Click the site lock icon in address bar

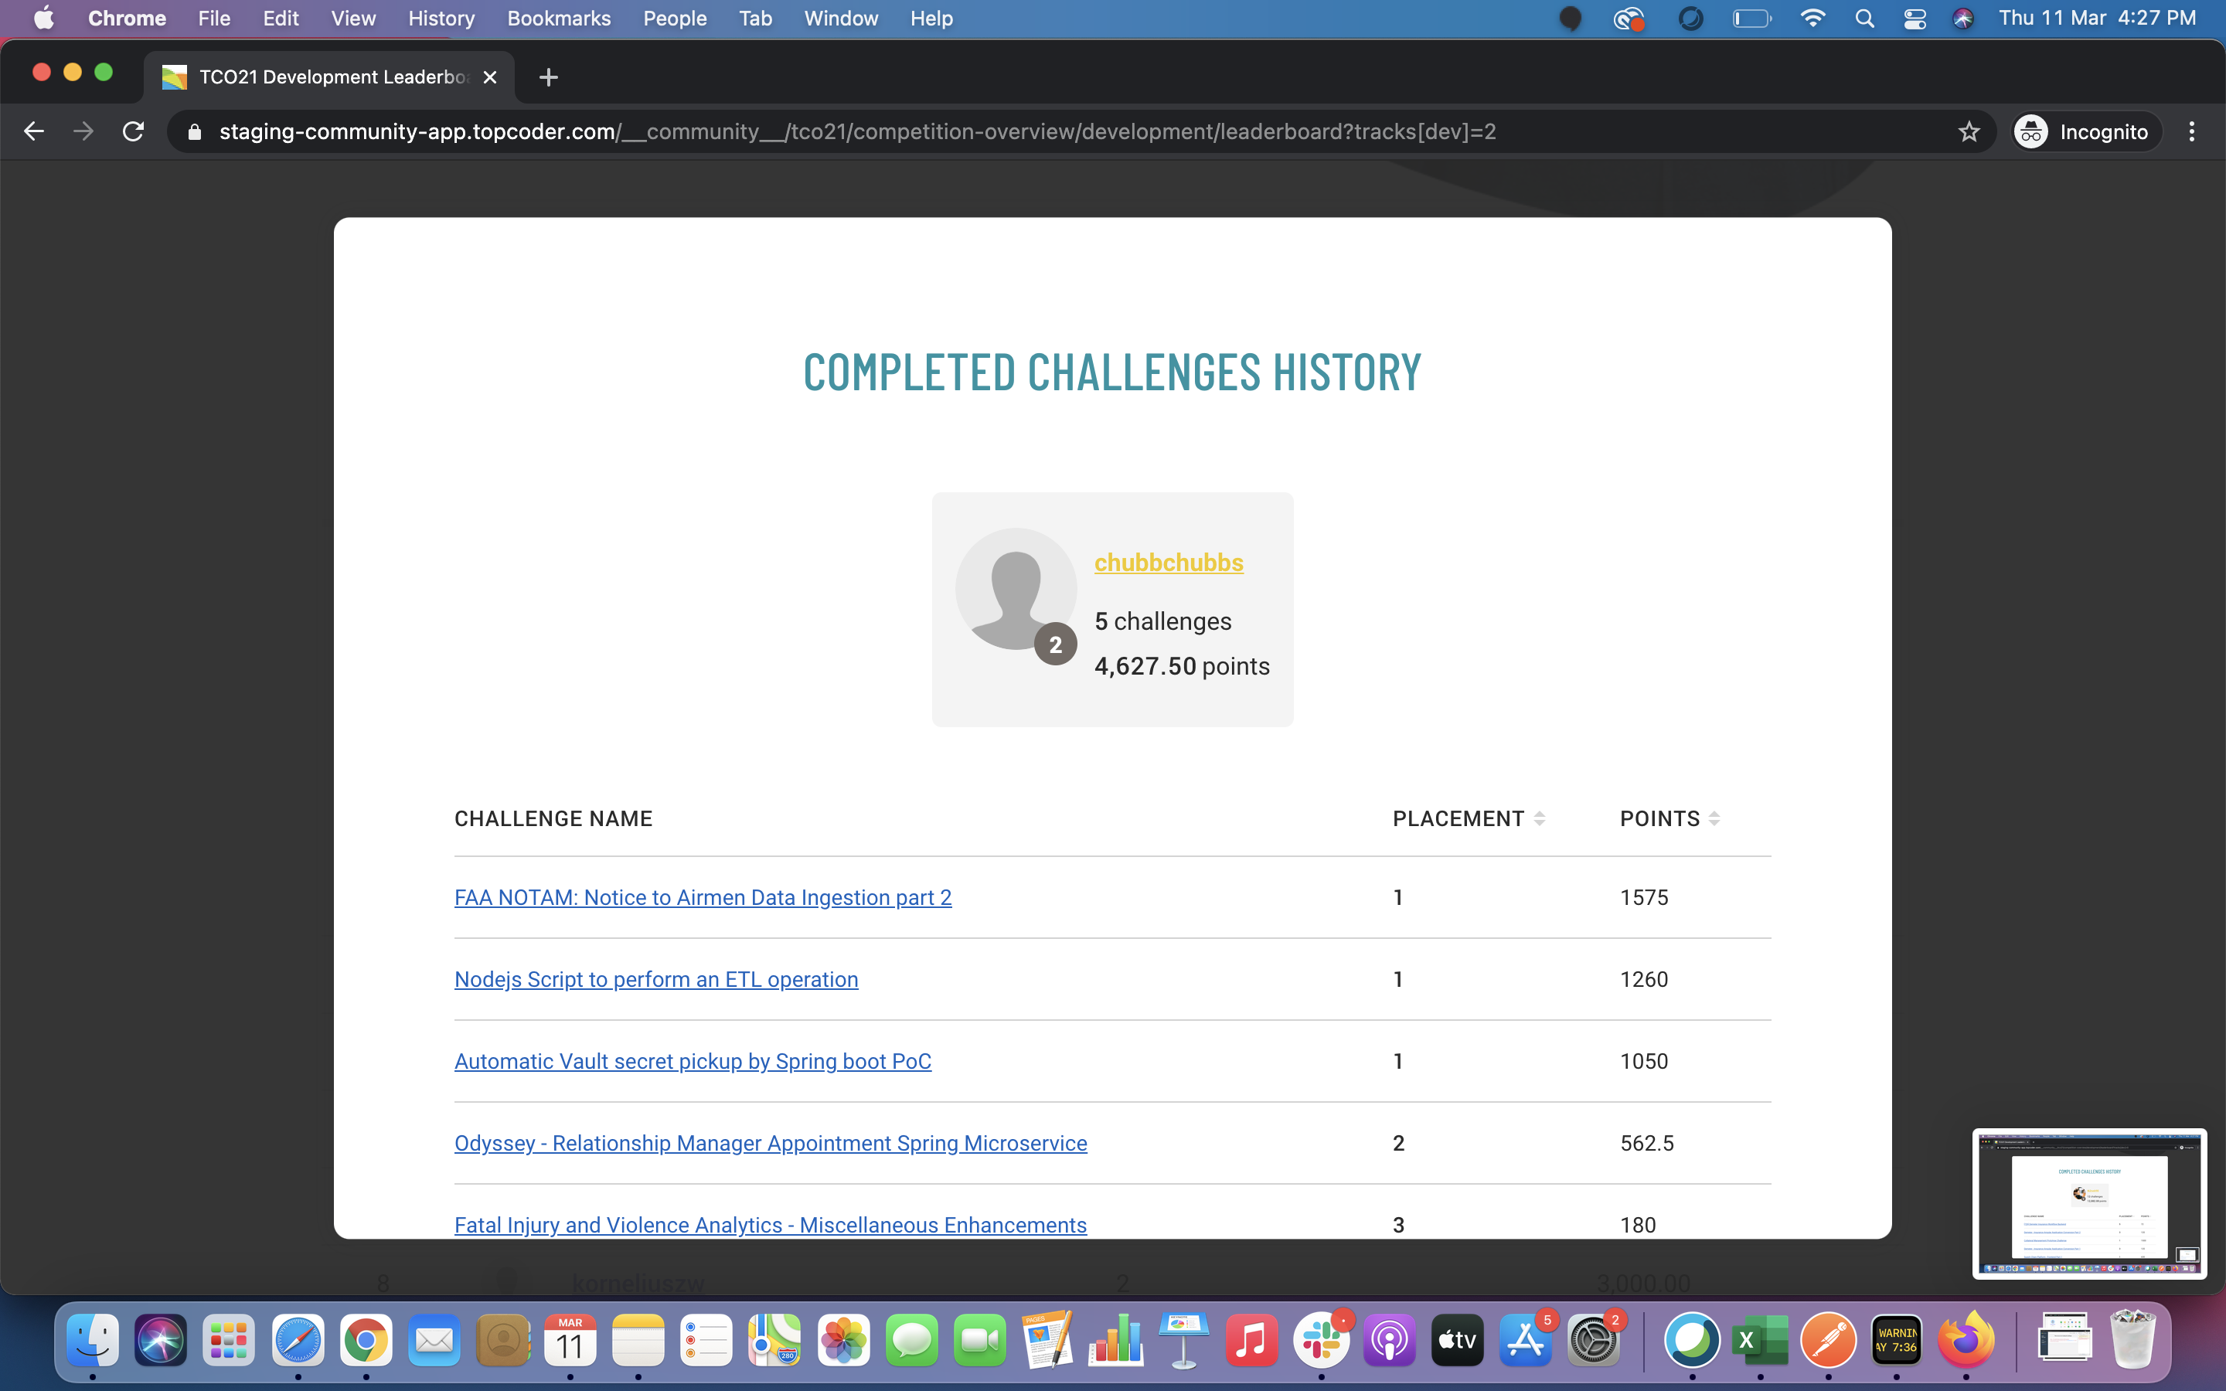coord(194,131)
